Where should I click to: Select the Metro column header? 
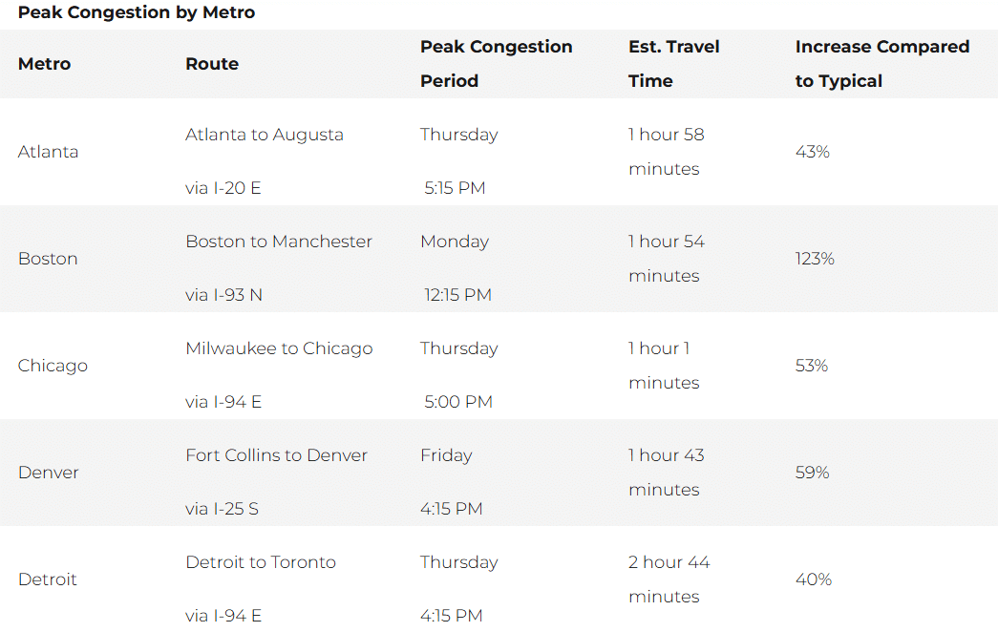(44, 64)
